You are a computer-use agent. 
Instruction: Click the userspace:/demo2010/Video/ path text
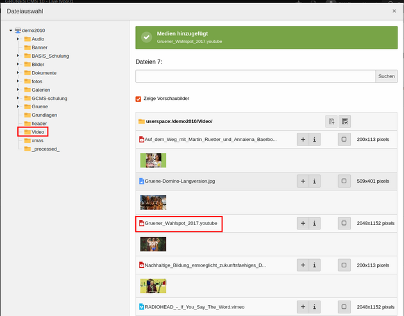coord(179,121)
